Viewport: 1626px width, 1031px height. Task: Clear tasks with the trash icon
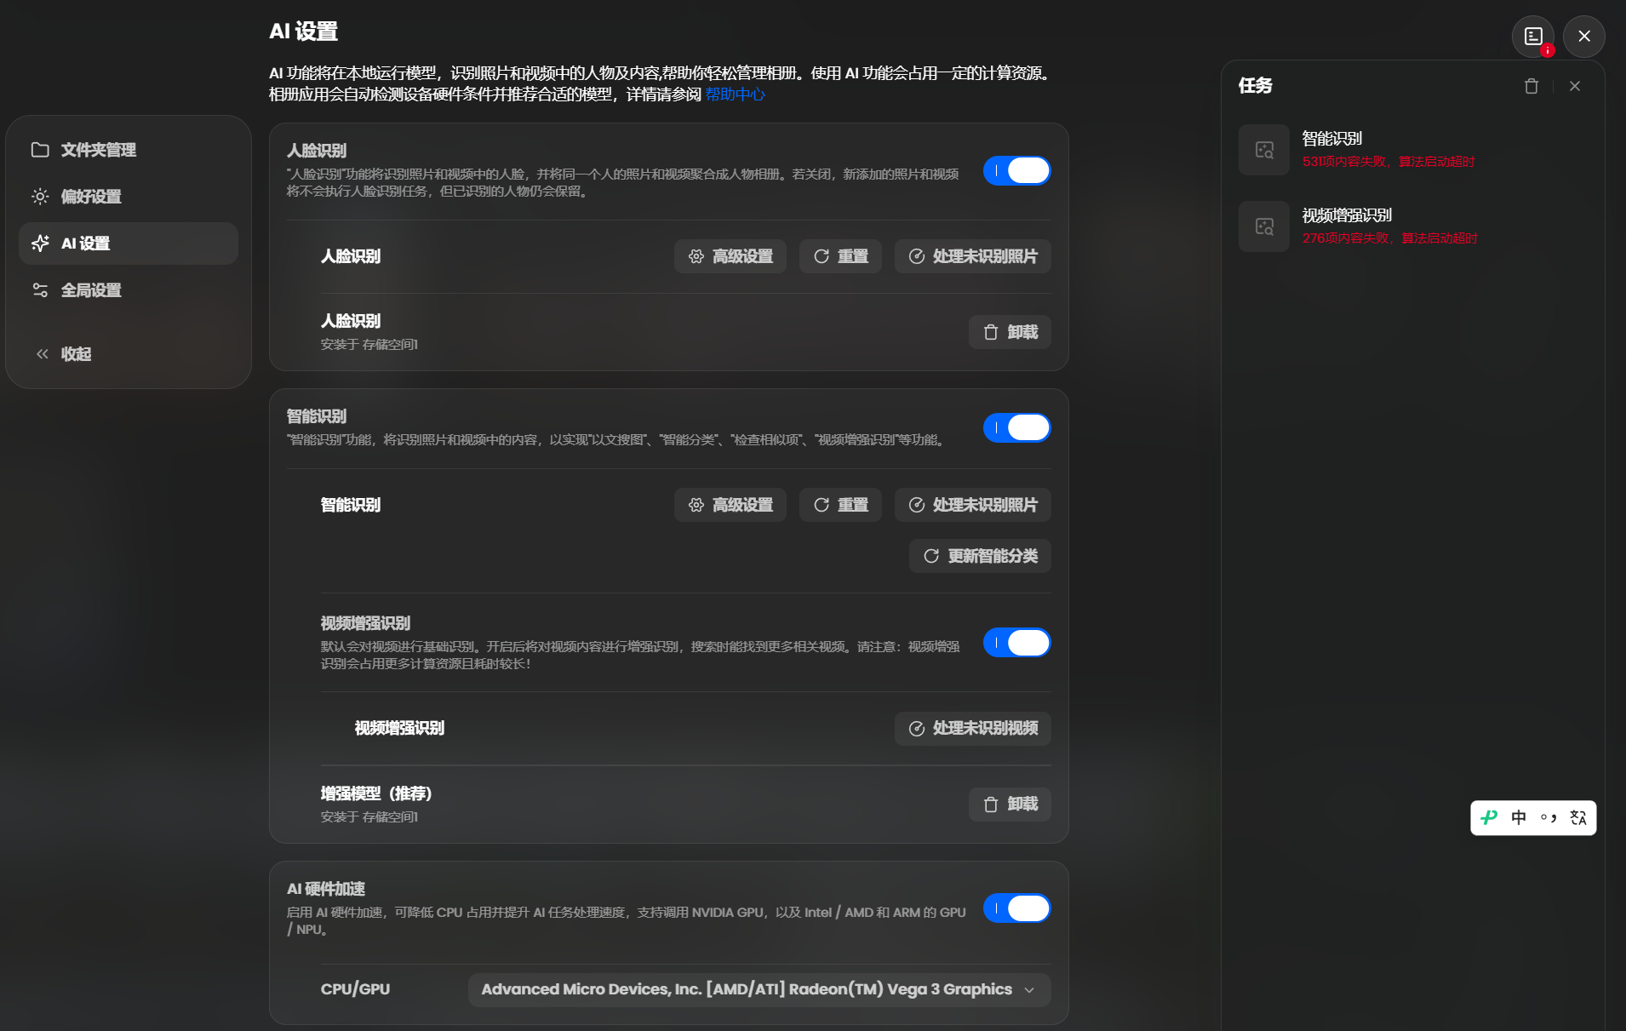[1532, 86]
